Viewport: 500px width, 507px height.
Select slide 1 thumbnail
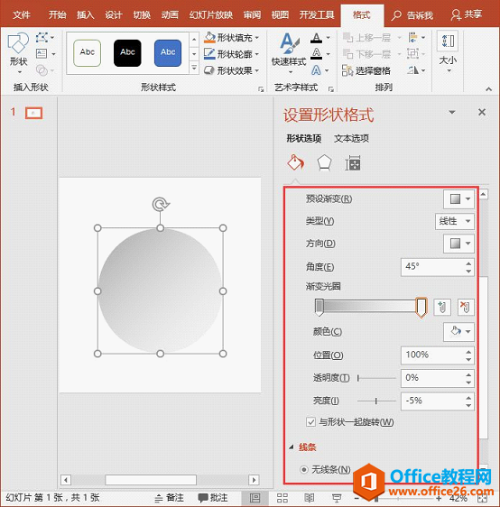pos(33,113)
